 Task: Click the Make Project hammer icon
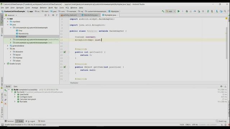(x=163, y=11)
